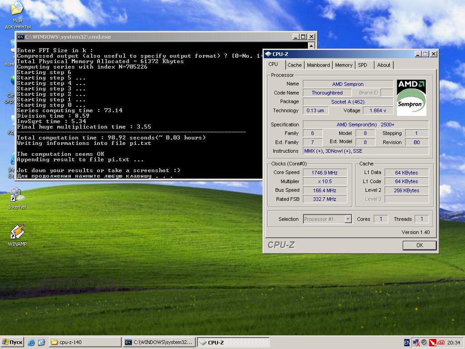
Task: Click the round gray tray icon
Action: (x=424, y=342)
